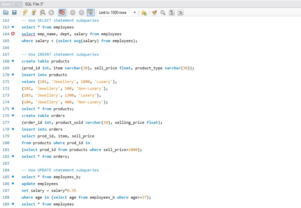
Task: Toggle invisible characters pilcrow icon
Action: click(x=172, y=13)
